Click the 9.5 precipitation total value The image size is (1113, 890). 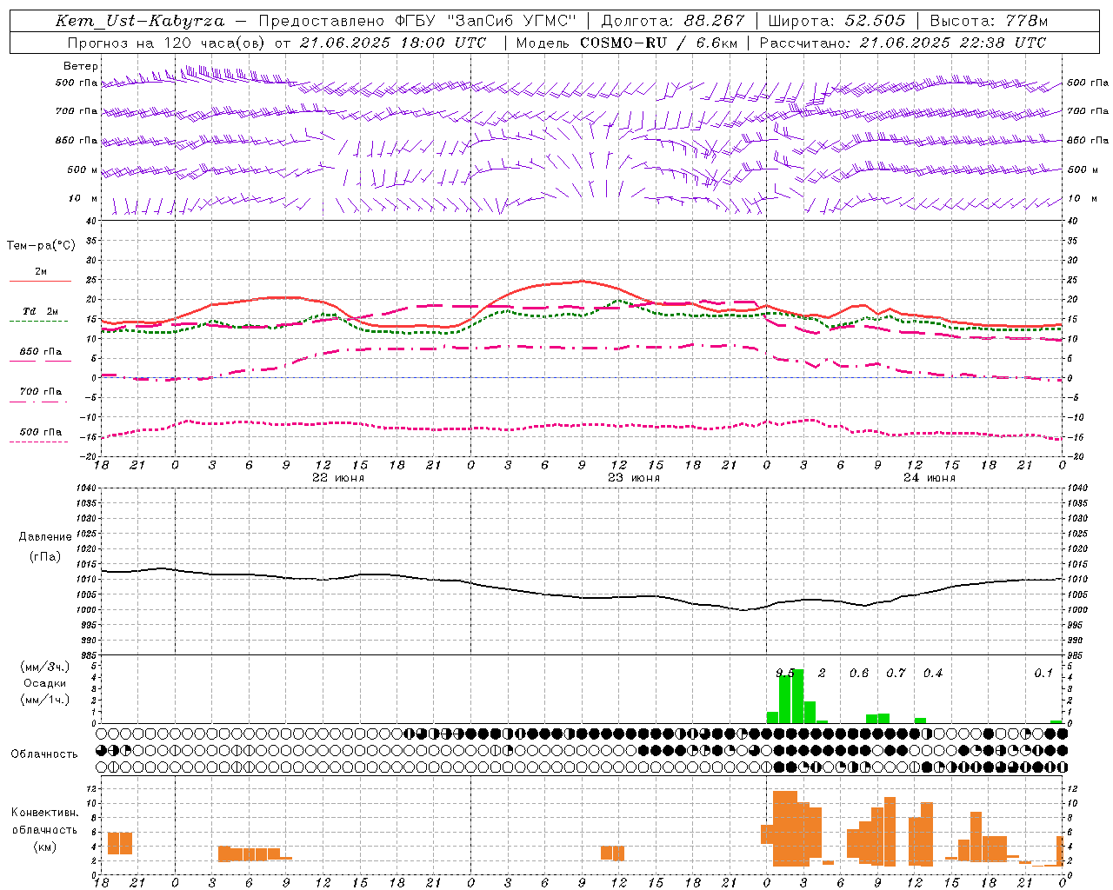click(x=785, y=673)
